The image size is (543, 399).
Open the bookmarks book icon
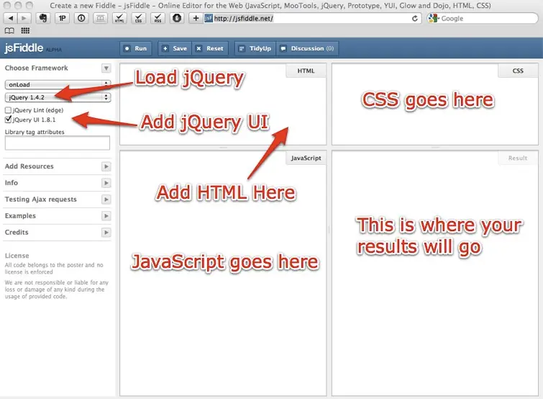[x=9, y=31]
